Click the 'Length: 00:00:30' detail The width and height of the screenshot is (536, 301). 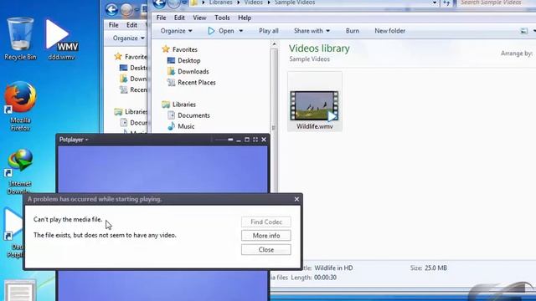314,278
